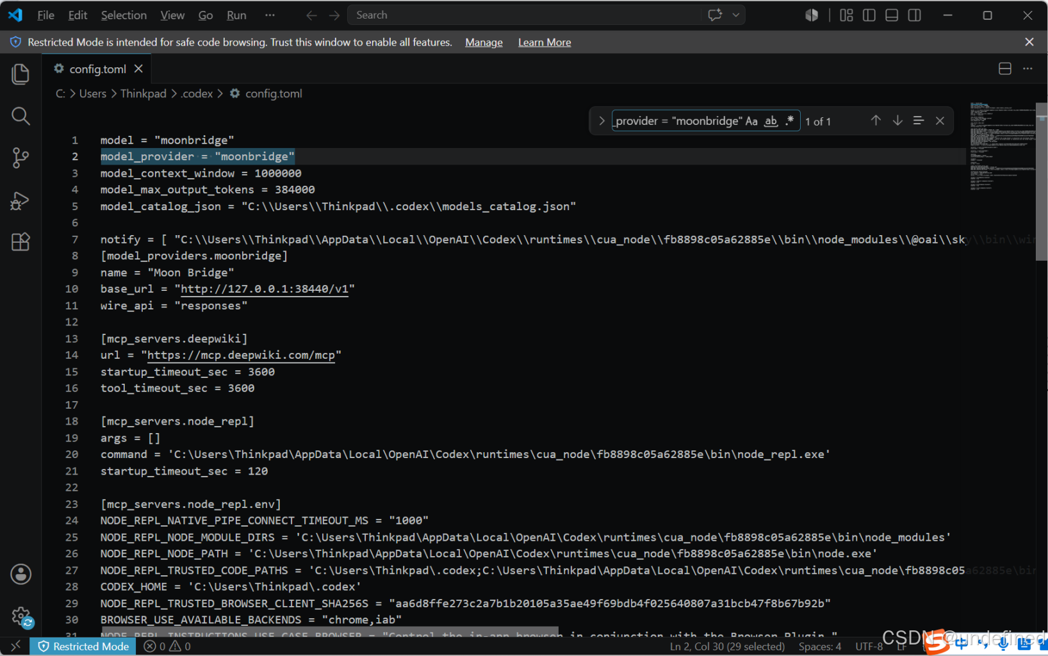The height and width of the screenshot is (656, 1048).
Task: Toggle the bottom panel
Action: pyautogui.click(x=892, y=15)
